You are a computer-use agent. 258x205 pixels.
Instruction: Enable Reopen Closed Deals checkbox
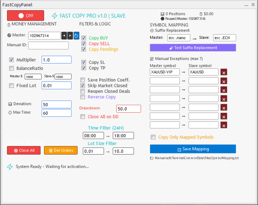pos(82,91)
